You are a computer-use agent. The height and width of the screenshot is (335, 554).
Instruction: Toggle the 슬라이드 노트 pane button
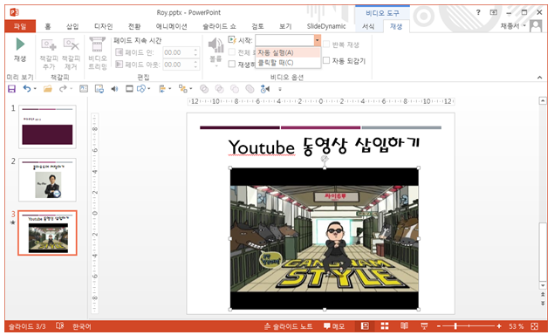(288, 325)
